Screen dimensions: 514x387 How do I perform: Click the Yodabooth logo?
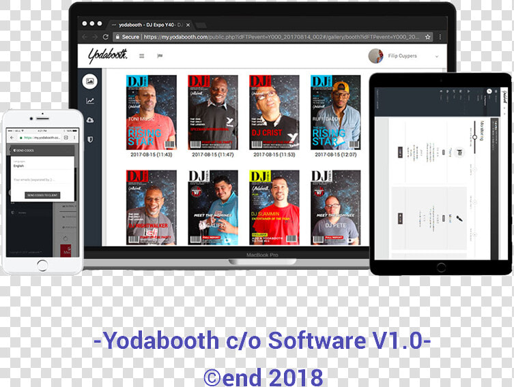[108, 55]
